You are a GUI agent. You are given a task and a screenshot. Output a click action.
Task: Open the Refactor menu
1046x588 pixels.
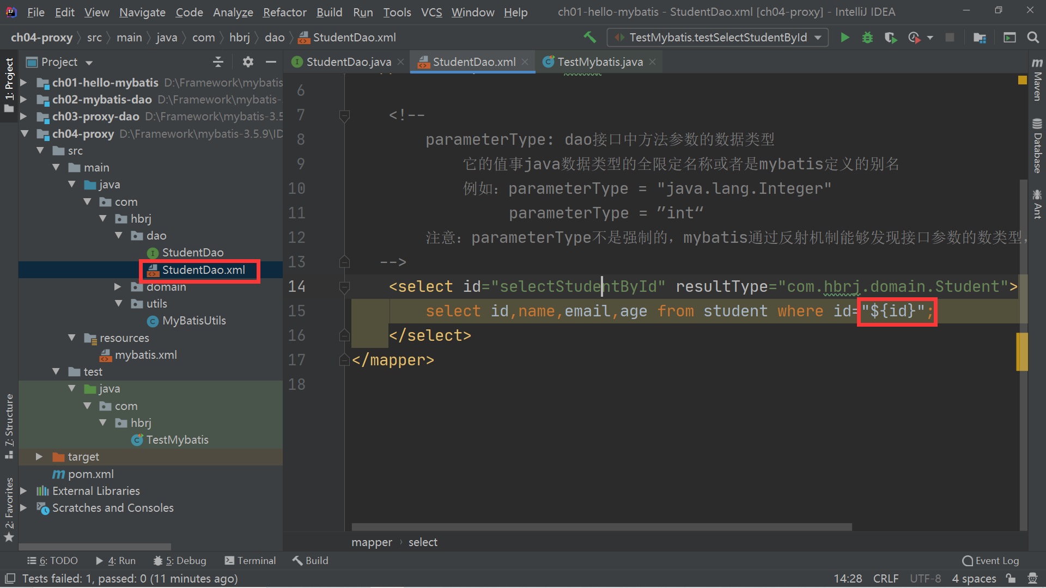pos(284,12)
